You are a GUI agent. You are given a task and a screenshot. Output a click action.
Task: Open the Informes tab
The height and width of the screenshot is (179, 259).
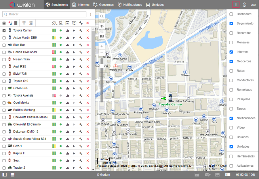(81, 5)
